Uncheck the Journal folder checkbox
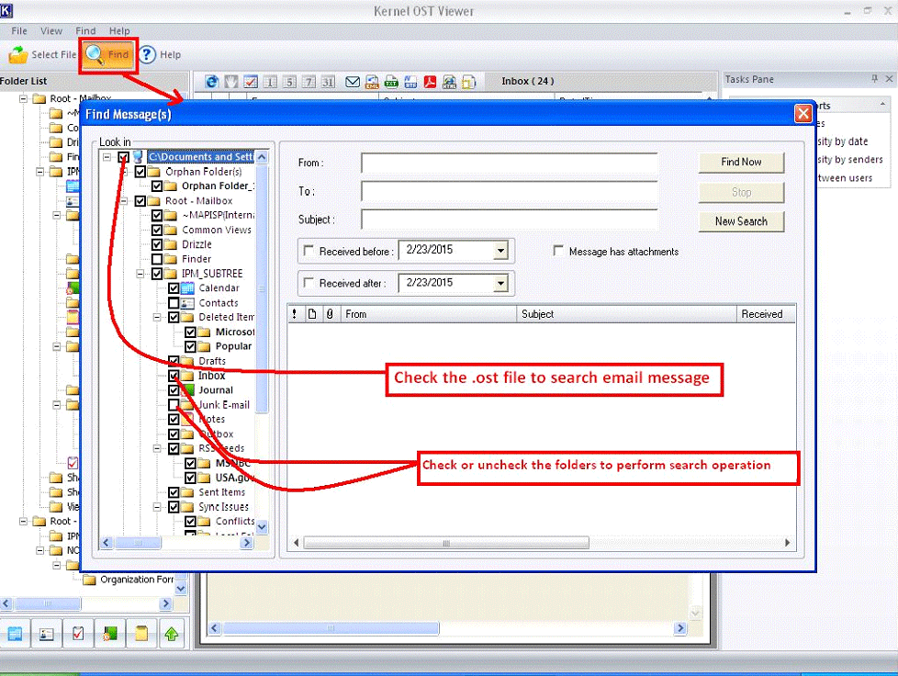Image resolution: width=898 pixels, height=676 pixels. pyautogui.click(x=174, y=390)
